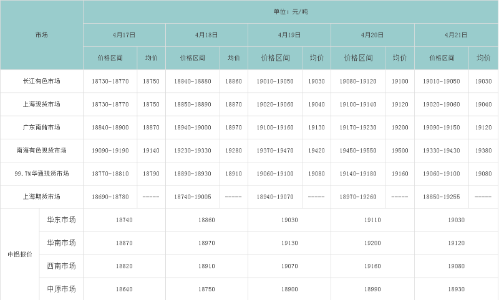Click the 中原市场 sub-row label
Image resolution: width=499 pixels, height=300 pixels.
pos(61,289)
